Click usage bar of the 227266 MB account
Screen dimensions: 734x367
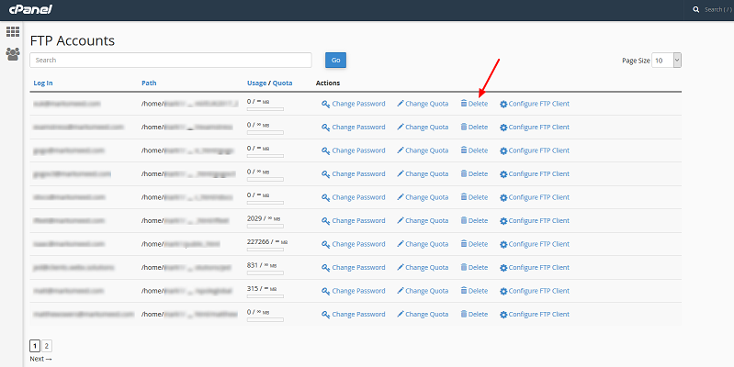tap(265, 250)
